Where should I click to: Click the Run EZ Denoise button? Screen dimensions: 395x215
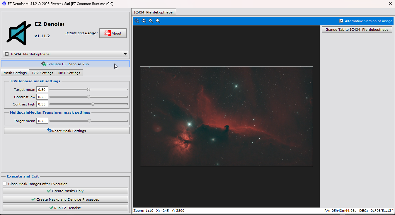tap(65, 208)
